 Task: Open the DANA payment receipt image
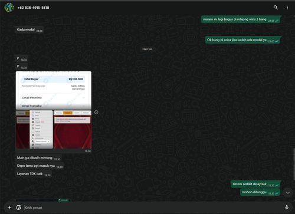point(54,90)
